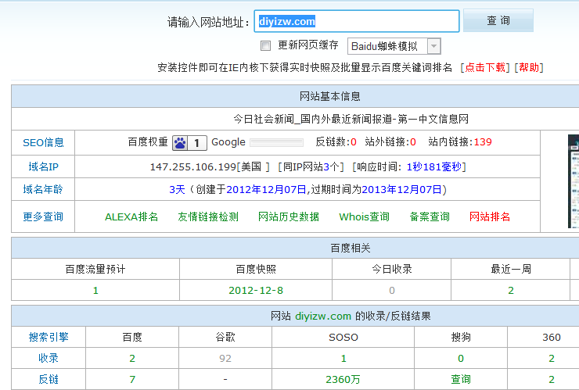Open the Baidu snapshot date 2012-12-8
This screenshot has width=579, height=390.
pyautogui.click(x=255, y=290)
